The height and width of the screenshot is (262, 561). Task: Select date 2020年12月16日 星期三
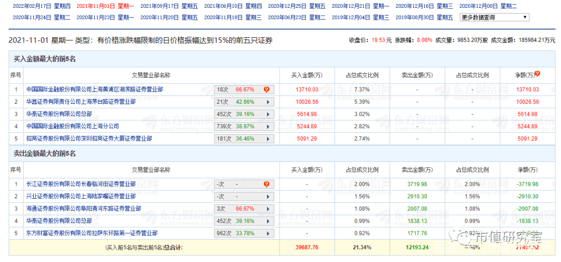(x=425, y=6)
